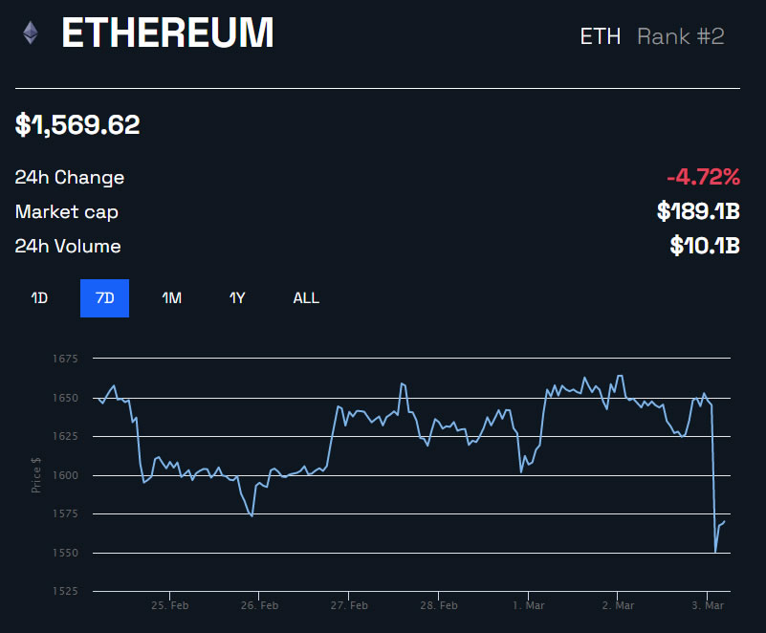Click the ETHEREUM title heading
Image resolution: width=766 pixels, height=633 pixels.
tap(167, 34)
